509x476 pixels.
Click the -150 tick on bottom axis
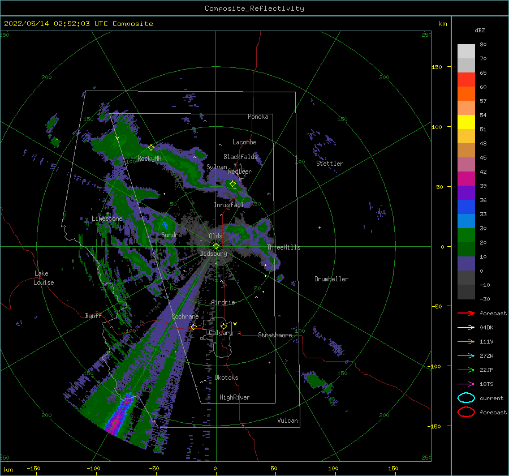pos(33,468)
